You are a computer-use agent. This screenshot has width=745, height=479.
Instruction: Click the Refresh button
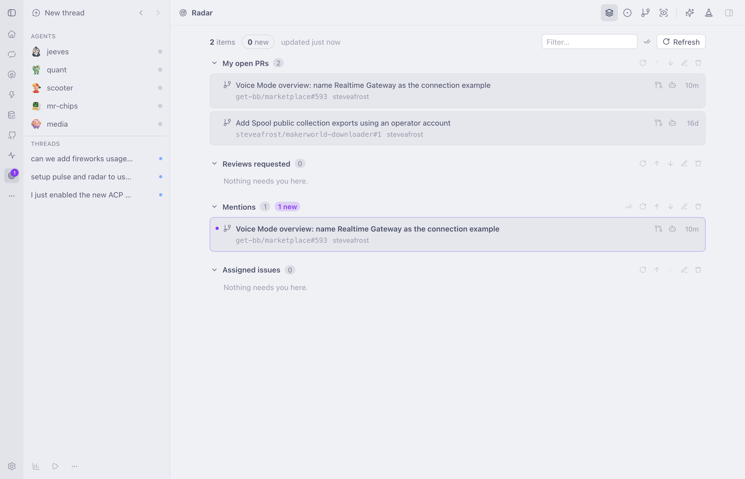[x=681, y=42]
